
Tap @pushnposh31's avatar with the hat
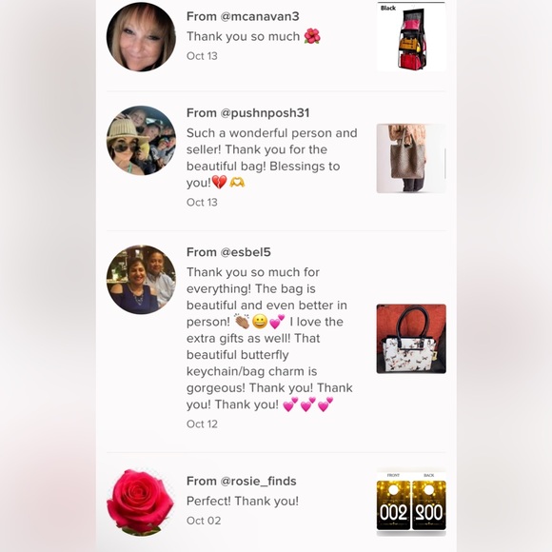(141, 140)
